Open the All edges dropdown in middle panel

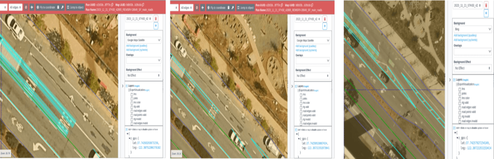point(186,7)
